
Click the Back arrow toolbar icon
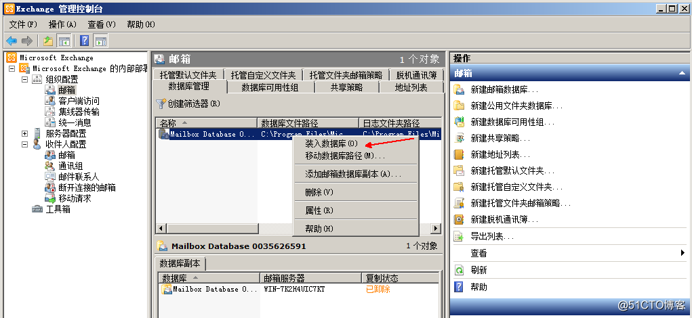[11, 41]
